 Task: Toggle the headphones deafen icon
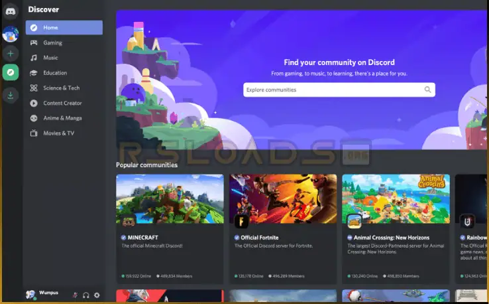click(86, 295)
